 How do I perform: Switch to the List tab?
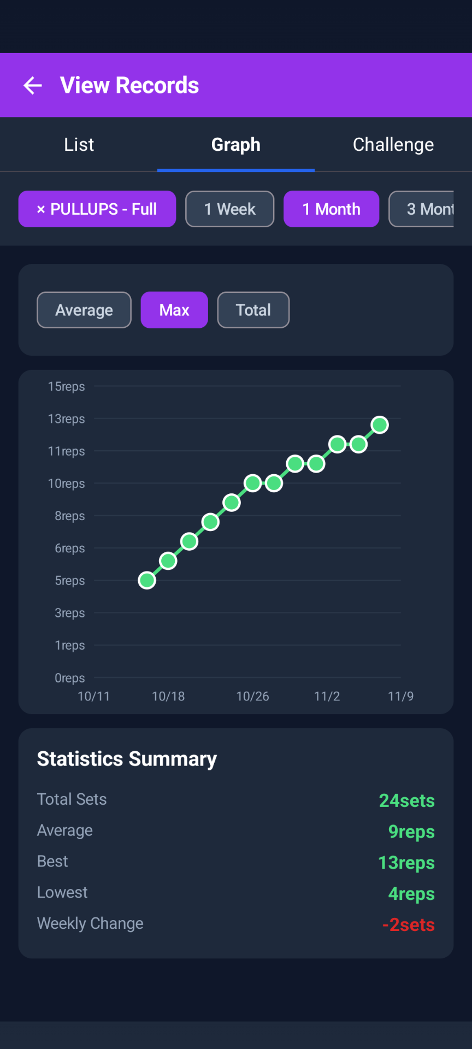tap(79, 145)
